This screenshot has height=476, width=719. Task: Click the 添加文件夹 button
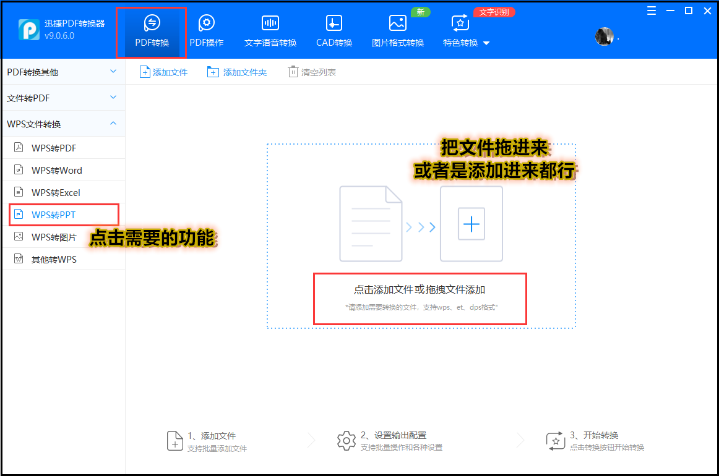(236, 72)
